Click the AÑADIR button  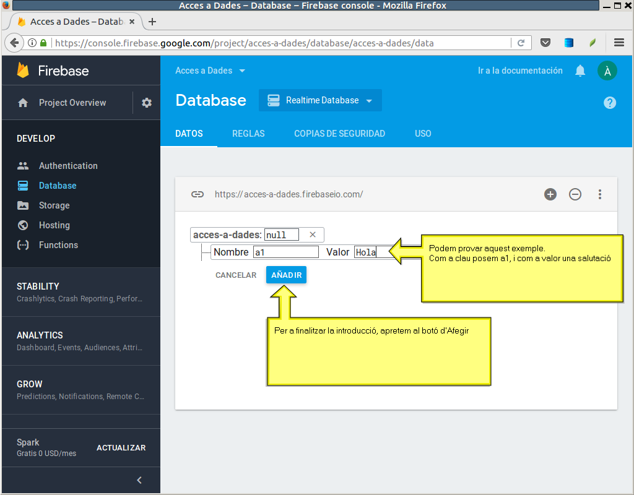click(286, 275)
